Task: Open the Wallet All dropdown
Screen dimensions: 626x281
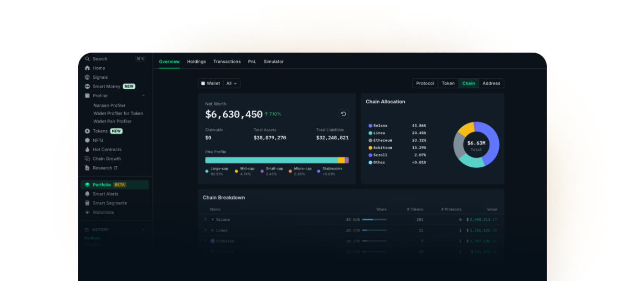Action: pyautogui.click(x=219, y=83)
